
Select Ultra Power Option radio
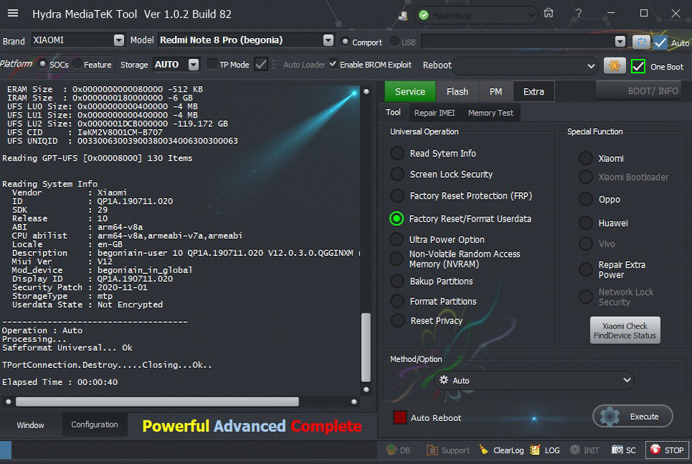(397, 240)
